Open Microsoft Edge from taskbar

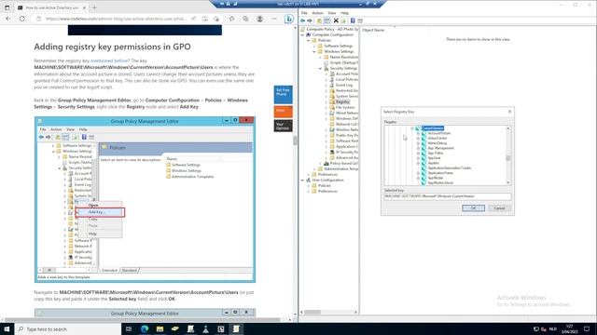point(145,328)
